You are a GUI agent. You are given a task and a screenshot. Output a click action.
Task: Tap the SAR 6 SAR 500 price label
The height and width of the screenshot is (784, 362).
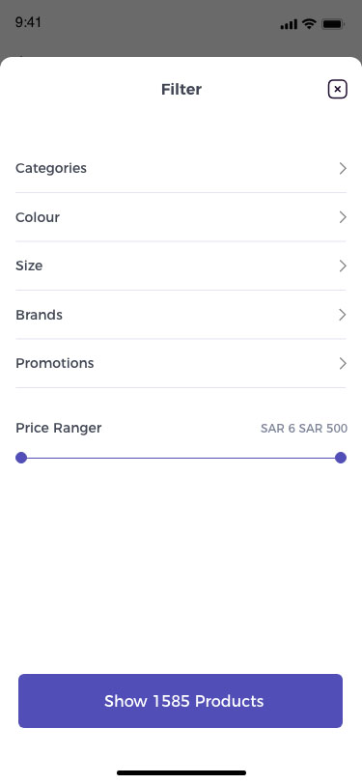(x=304, y=429)
